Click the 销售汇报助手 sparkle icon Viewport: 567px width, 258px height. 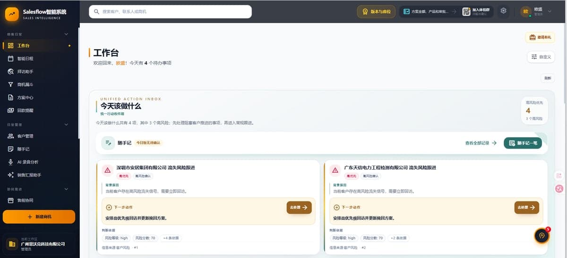pos(11,175)
